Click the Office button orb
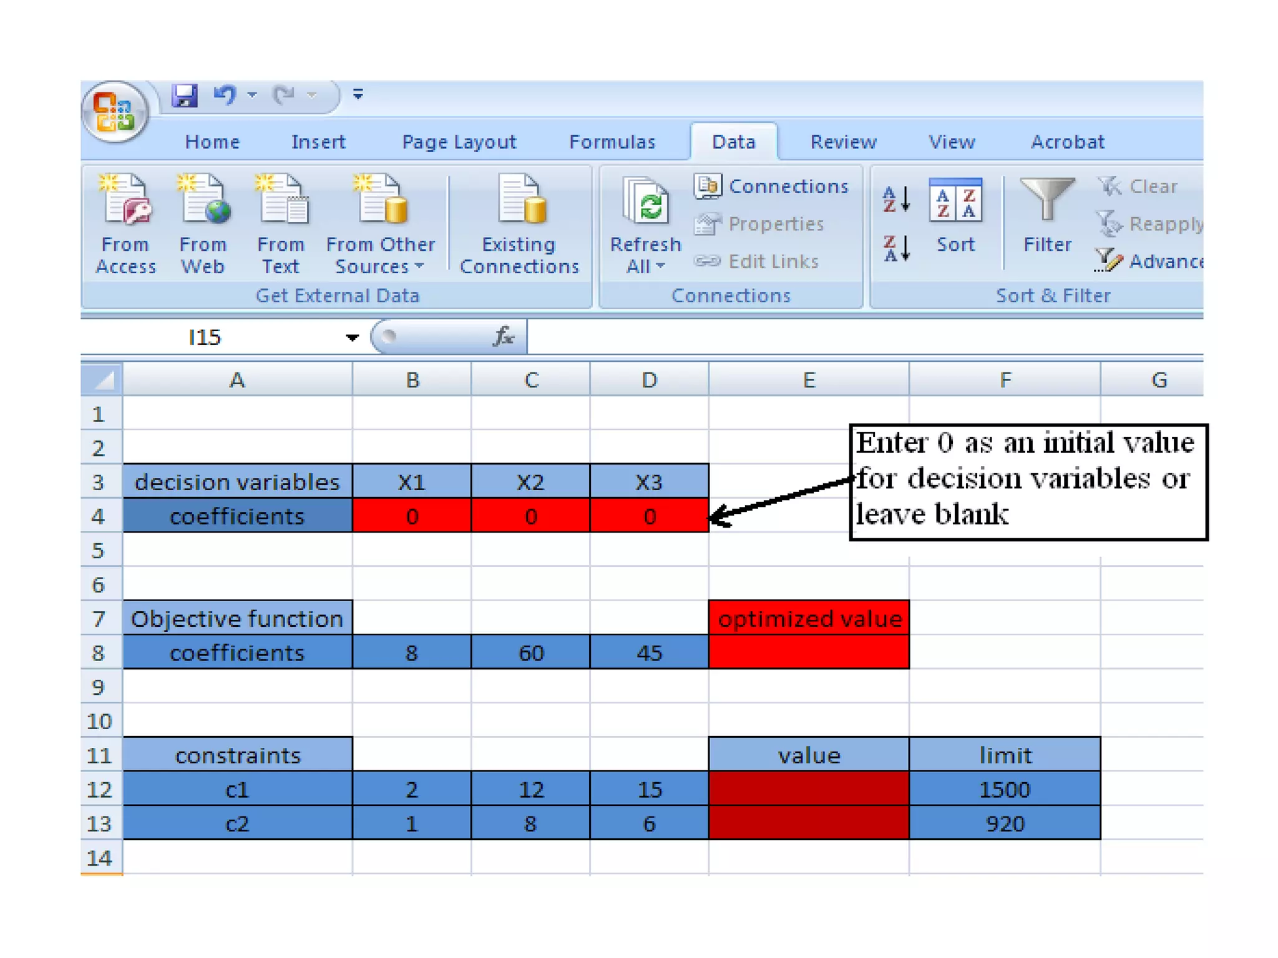The height and width of the screenshot is (958, 1278). pyautogui.click(x=115, y=112)
